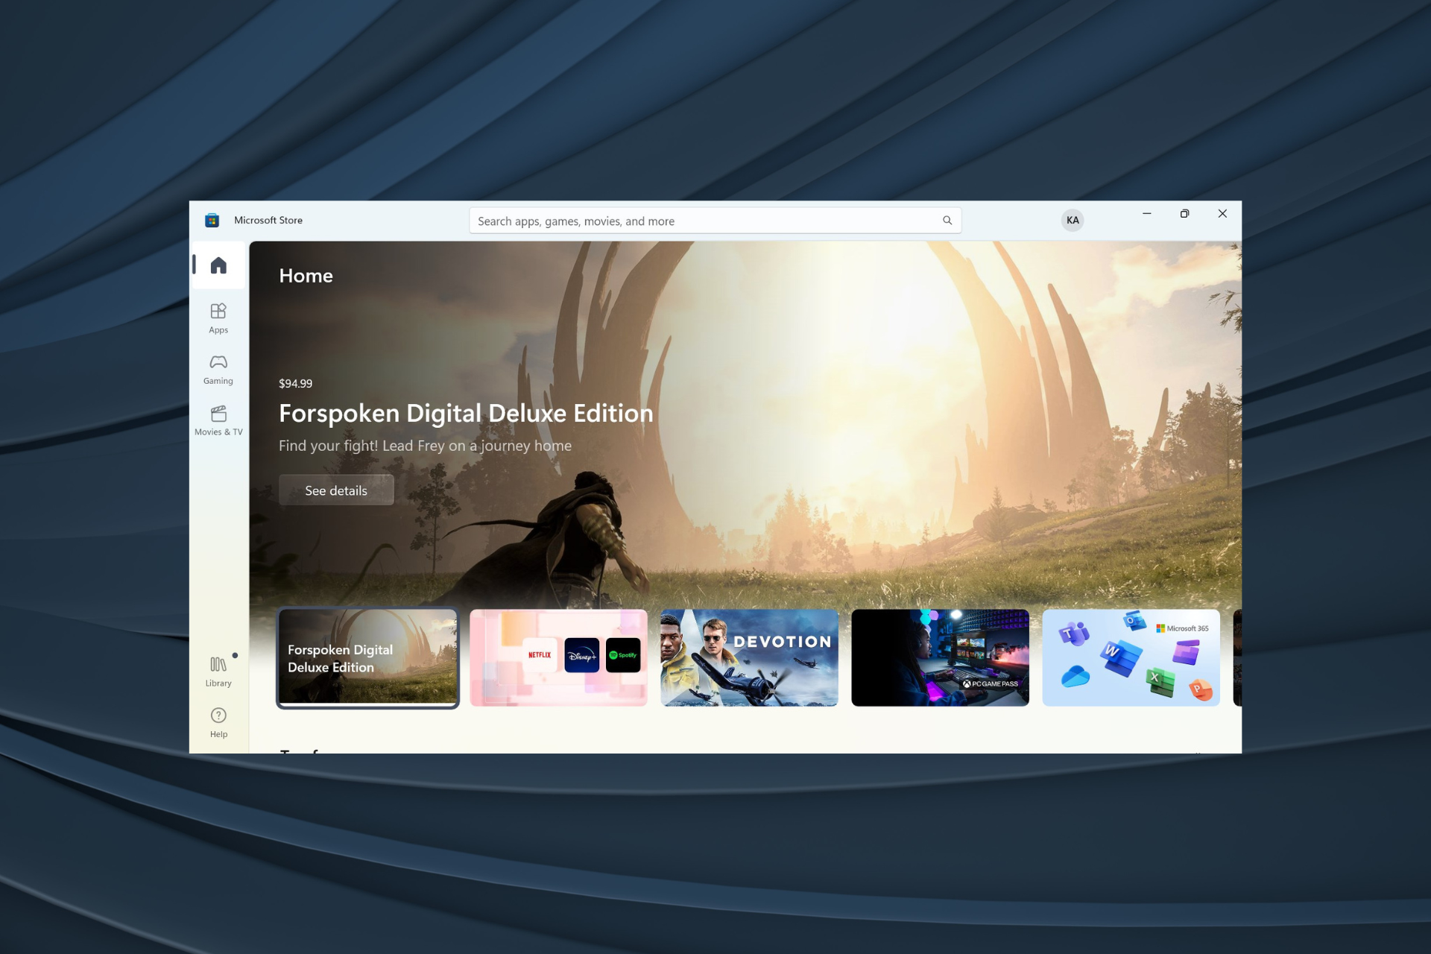Click the Microsoft Store title text
The height and width of the screenshot is (954, 1431).
click(x=268, y=221)
